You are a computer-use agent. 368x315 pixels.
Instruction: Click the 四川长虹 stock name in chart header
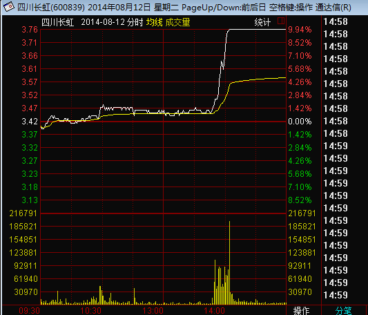pos(58,22)
